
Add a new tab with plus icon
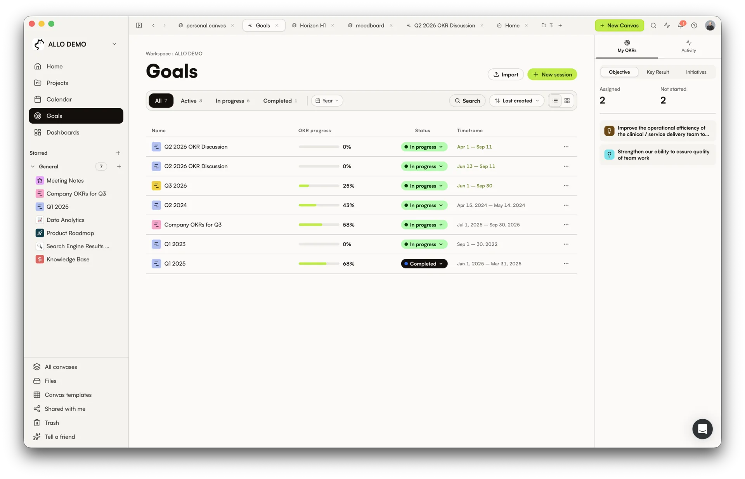[560, 26]
